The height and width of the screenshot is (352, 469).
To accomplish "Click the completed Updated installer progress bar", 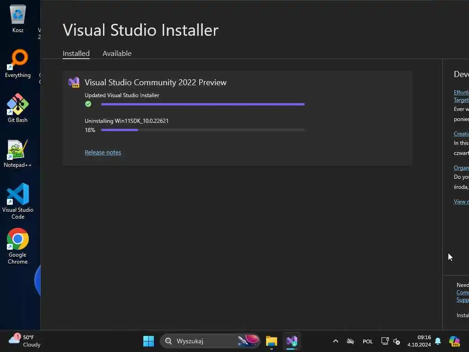I will 203,104.
